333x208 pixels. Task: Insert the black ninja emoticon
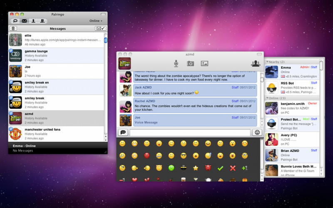[x=184, y=168]
